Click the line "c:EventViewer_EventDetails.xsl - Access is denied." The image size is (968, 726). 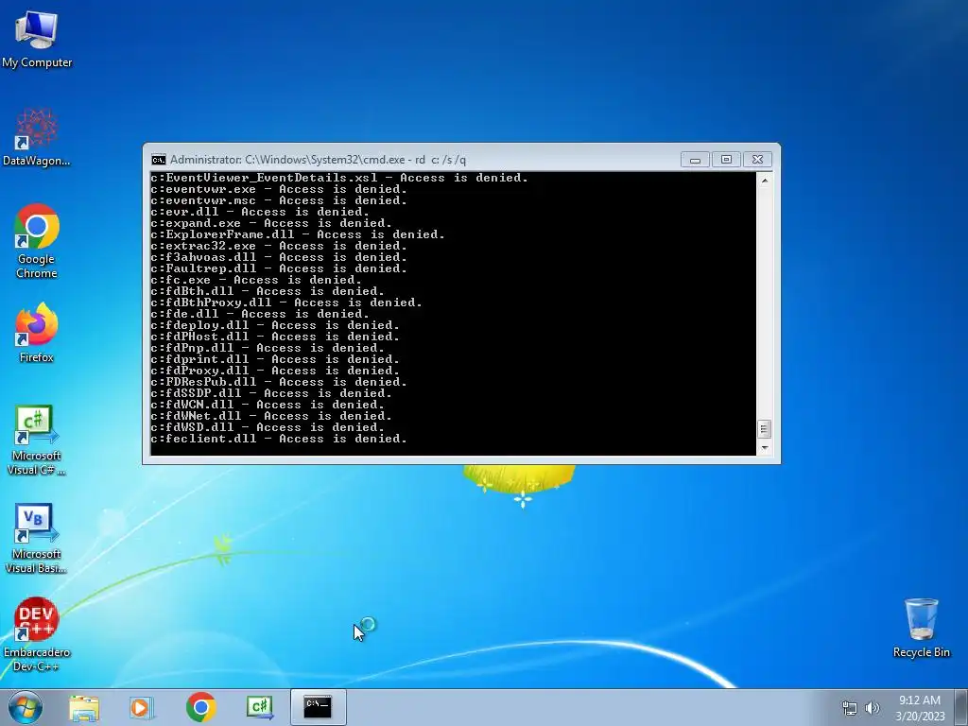point(339,178)
